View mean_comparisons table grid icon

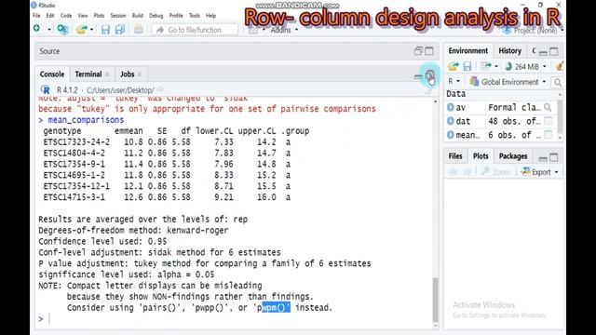click(549, 134)
